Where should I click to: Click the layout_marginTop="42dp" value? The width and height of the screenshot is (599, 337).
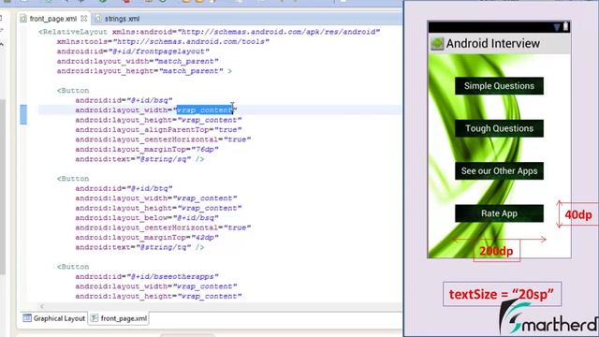pyautogui.click(x=205, y=237)
